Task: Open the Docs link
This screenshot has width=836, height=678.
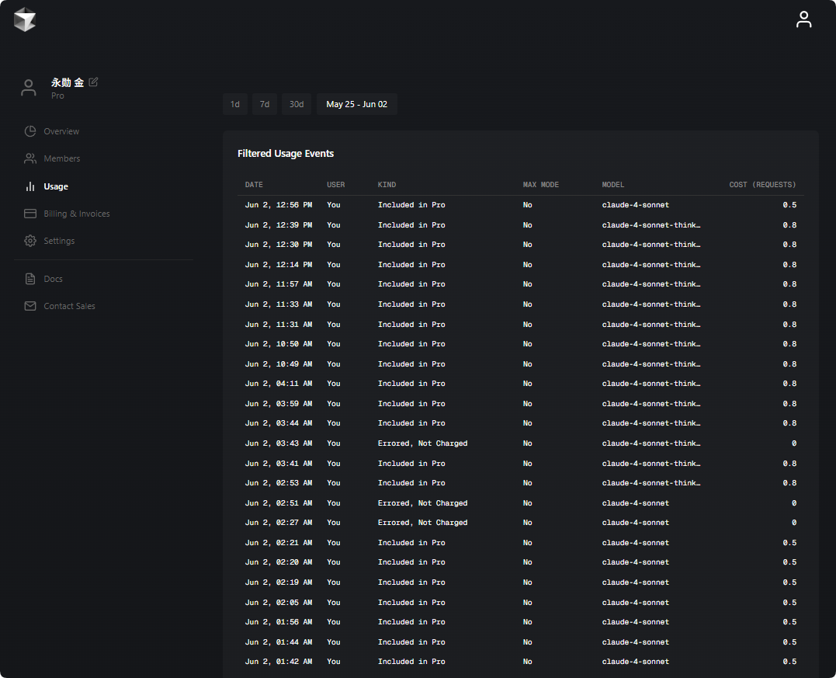Action: point(54,279)
